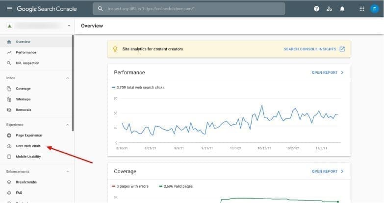
Task: Open the notifications bell
Action: point(342,9)
